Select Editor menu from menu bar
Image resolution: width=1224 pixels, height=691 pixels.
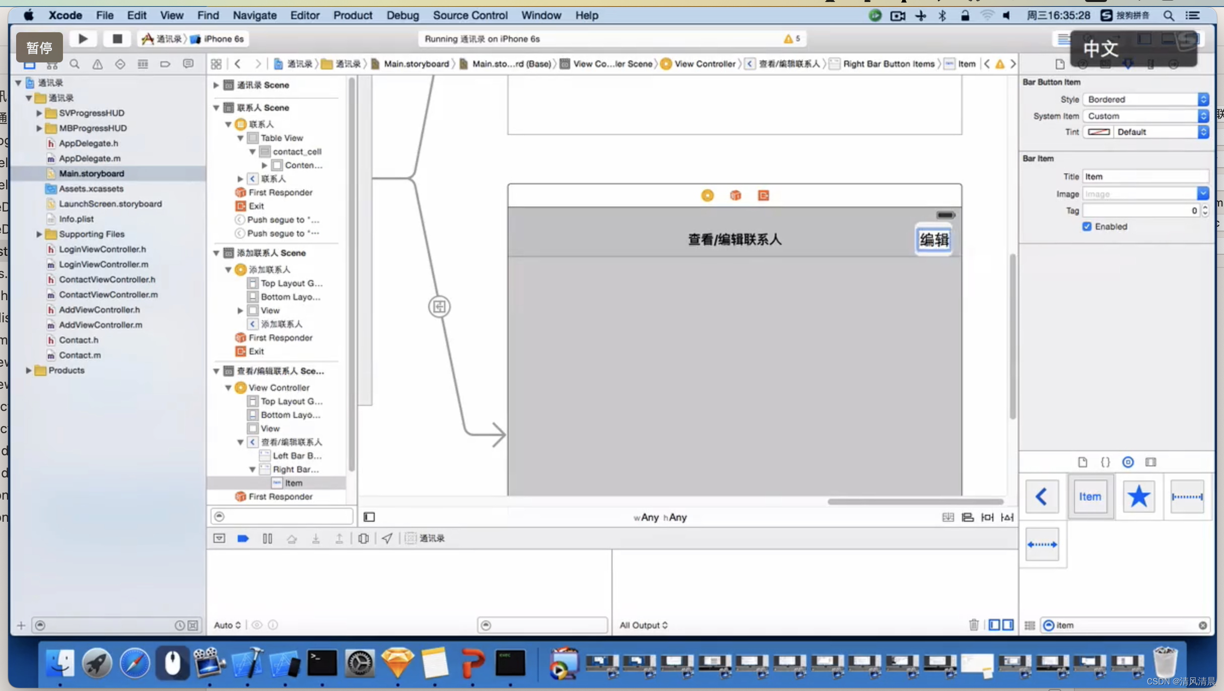point(304,15)
